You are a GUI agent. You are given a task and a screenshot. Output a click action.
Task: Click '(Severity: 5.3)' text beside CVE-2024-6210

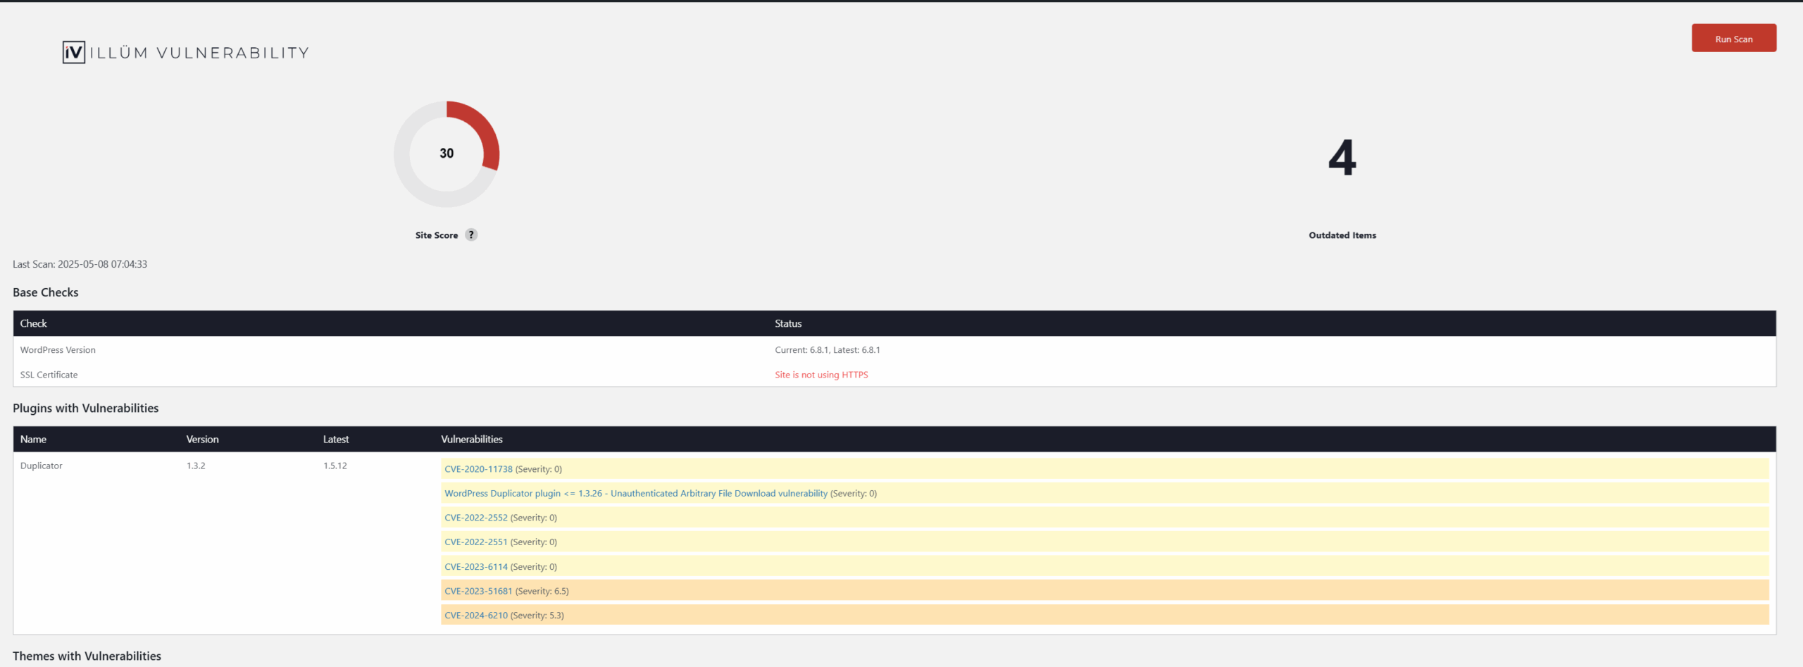537,615
